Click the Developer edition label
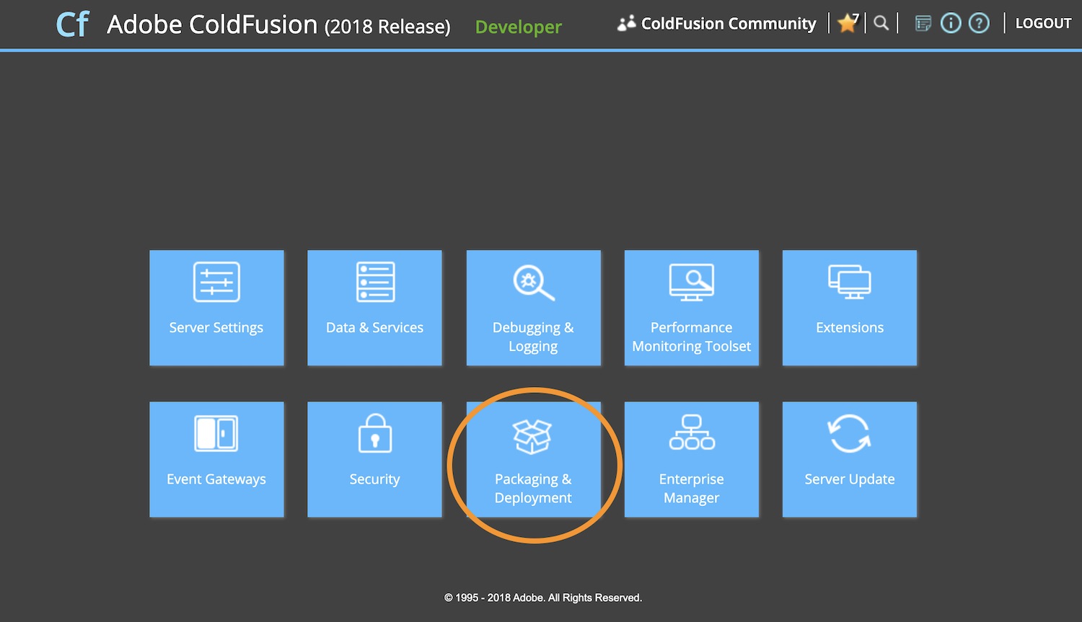This screenshot has height=622, width=1082. click(518, 27)
